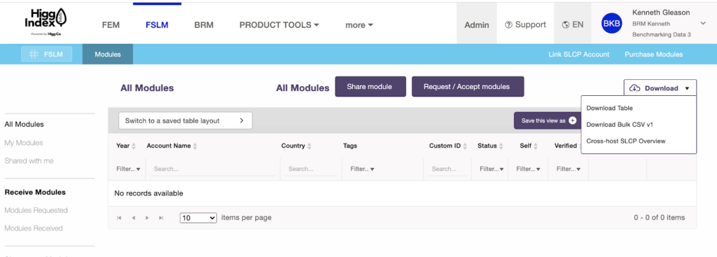This screenshot has height=257, width=717.
Task: Go to the first page of the table
Action: coord(119,218)
